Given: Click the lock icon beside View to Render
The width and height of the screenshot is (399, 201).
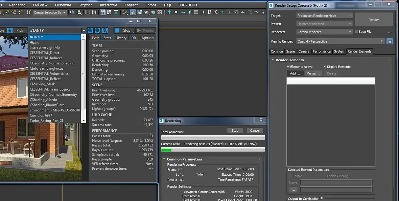Looking at the screenshot, I should (390, 41).
